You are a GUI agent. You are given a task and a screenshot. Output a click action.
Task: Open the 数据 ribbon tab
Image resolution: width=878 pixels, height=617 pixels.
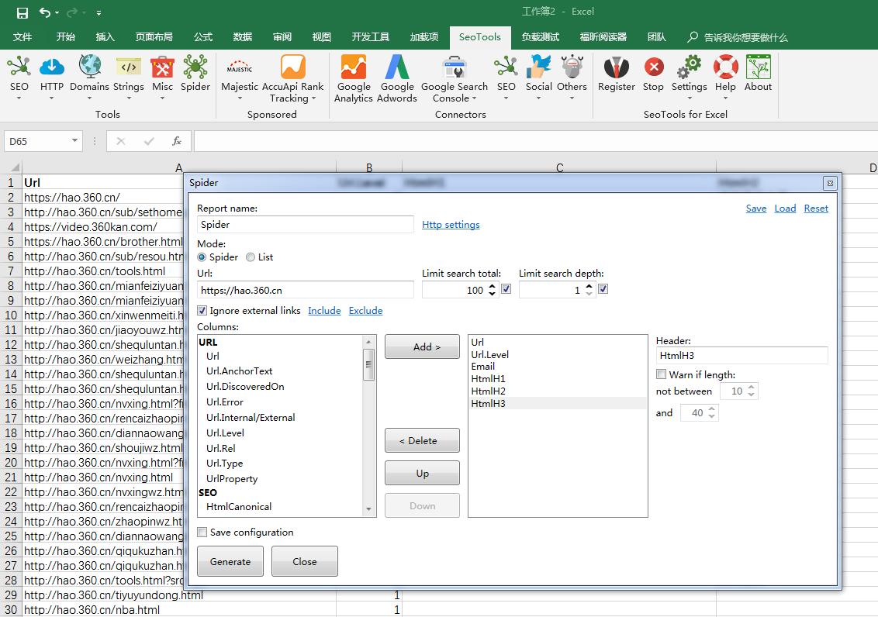point(243,36)
